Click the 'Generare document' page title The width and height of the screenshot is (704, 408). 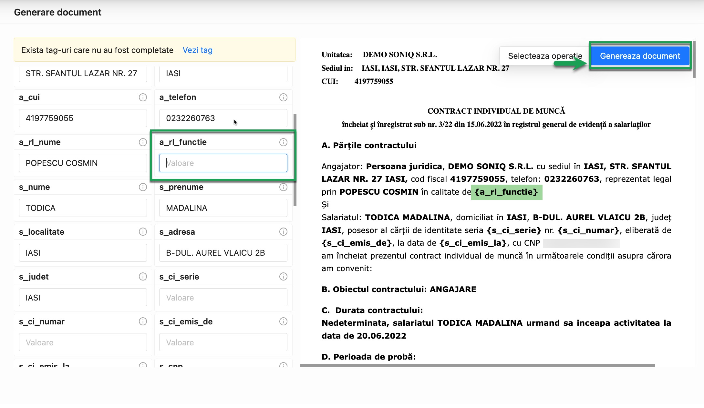click(x=57, y=12)
